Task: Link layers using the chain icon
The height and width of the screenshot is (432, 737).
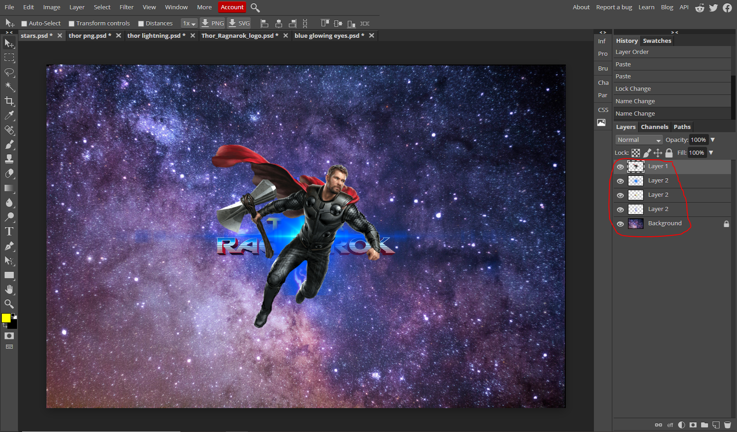Action: click(x=658, y=425)
